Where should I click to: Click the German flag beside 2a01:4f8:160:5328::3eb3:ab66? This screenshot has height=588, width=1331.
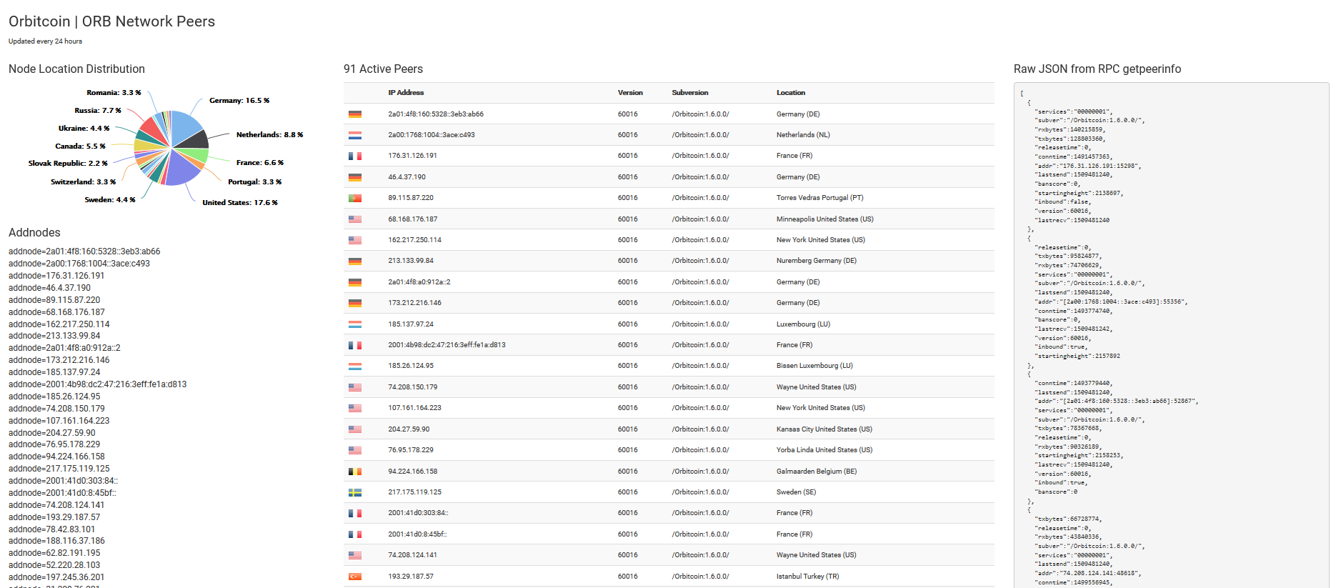coord(355,114)
